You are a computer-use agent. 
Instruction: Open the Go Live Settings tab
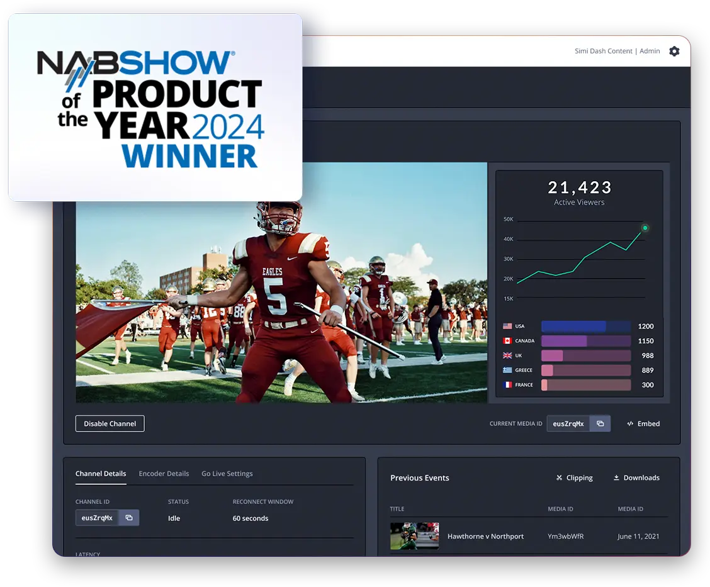[227, 473]
